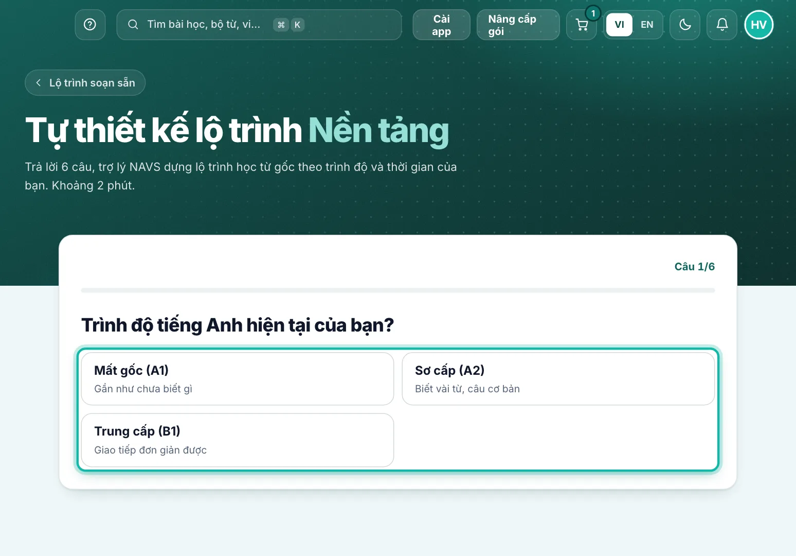Screen dimensions: 796x556
Task: Switch language to EN
Action: point(647,25)
